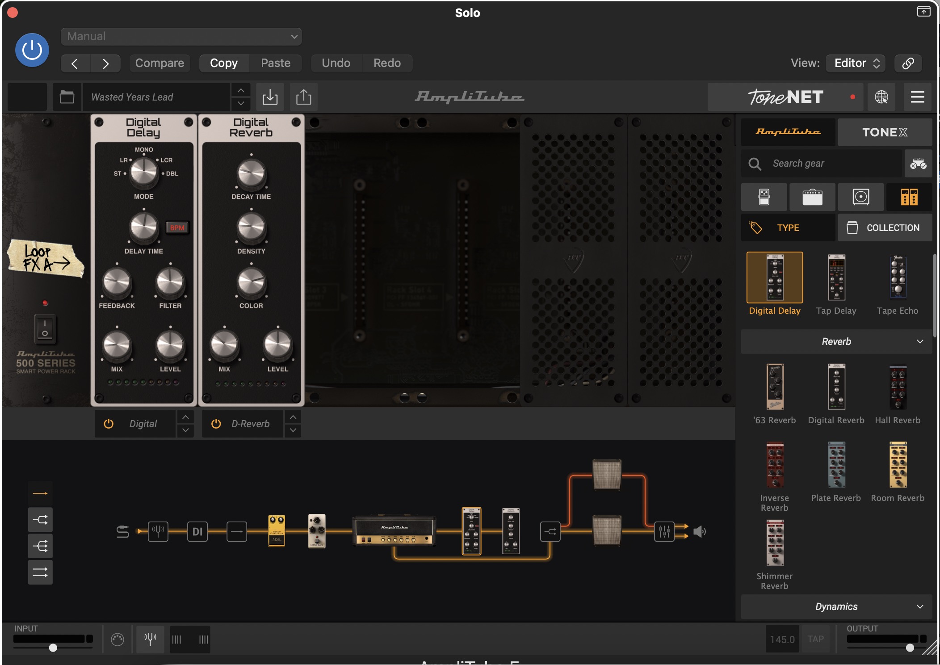Step to next preset with down arrow

pos(241,104)
